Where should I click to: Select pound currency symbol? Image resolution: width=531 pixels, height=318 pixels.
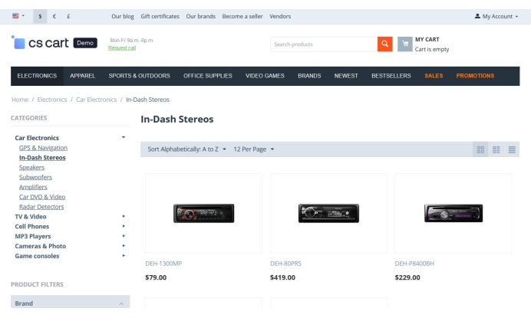[x=68, y=16]
